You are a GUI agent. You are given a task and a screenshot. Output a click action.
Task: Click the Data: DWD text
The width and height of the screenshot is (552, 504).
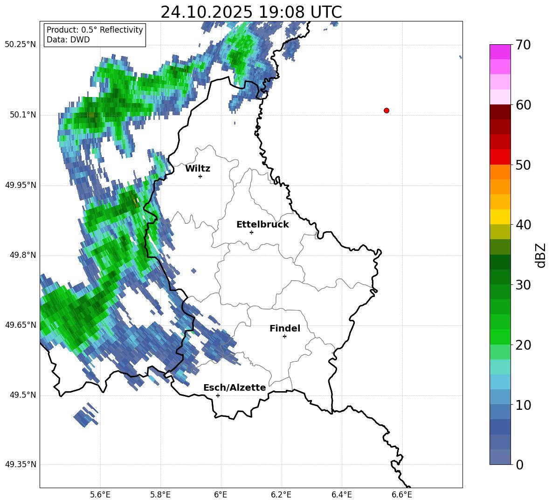point(68,40)
